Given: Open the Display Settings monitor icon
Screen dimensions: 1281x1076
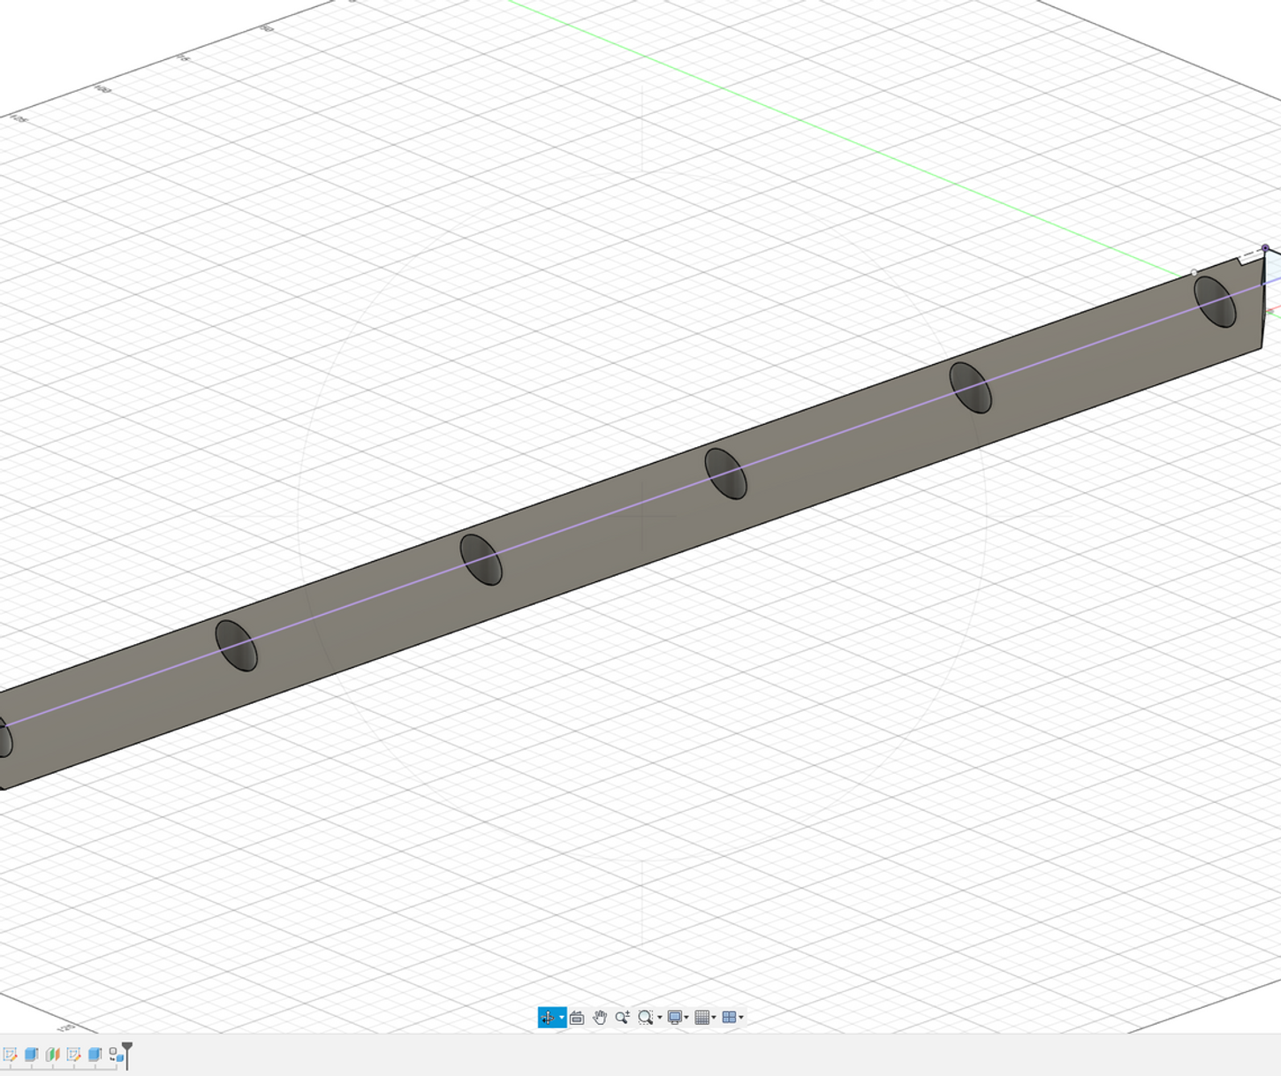Looking at the screenshot, I should 675,1018.
